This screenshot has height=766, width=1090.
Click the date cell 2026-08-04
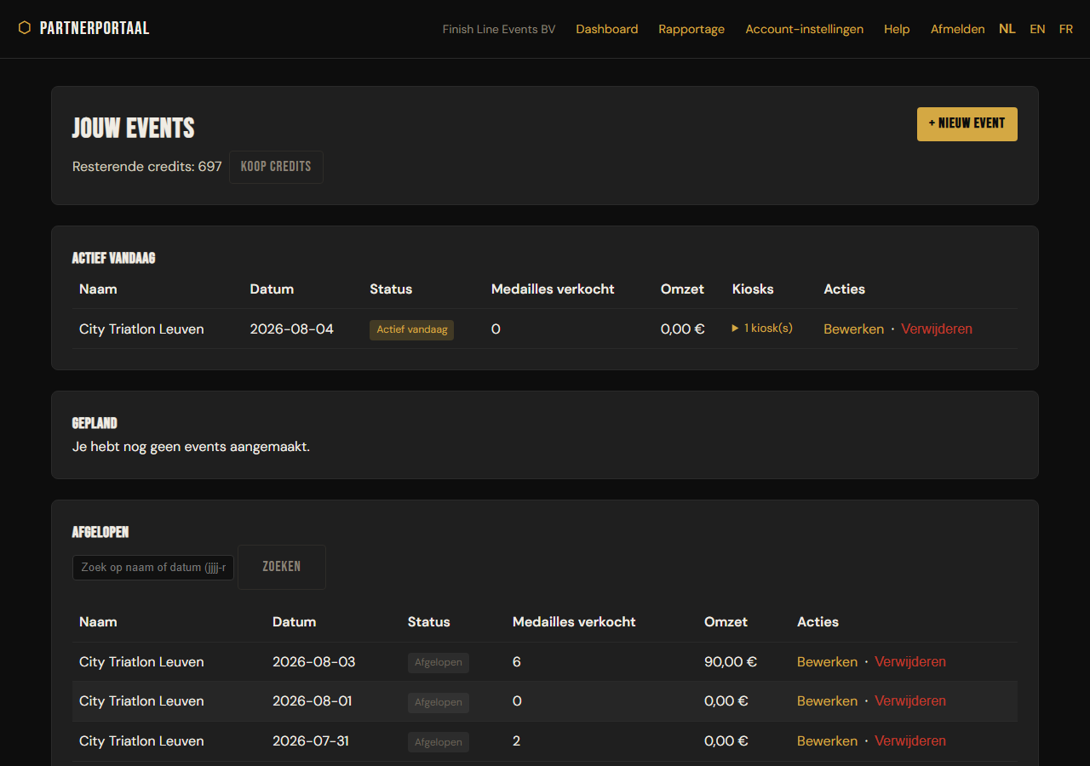click(292, 329)
